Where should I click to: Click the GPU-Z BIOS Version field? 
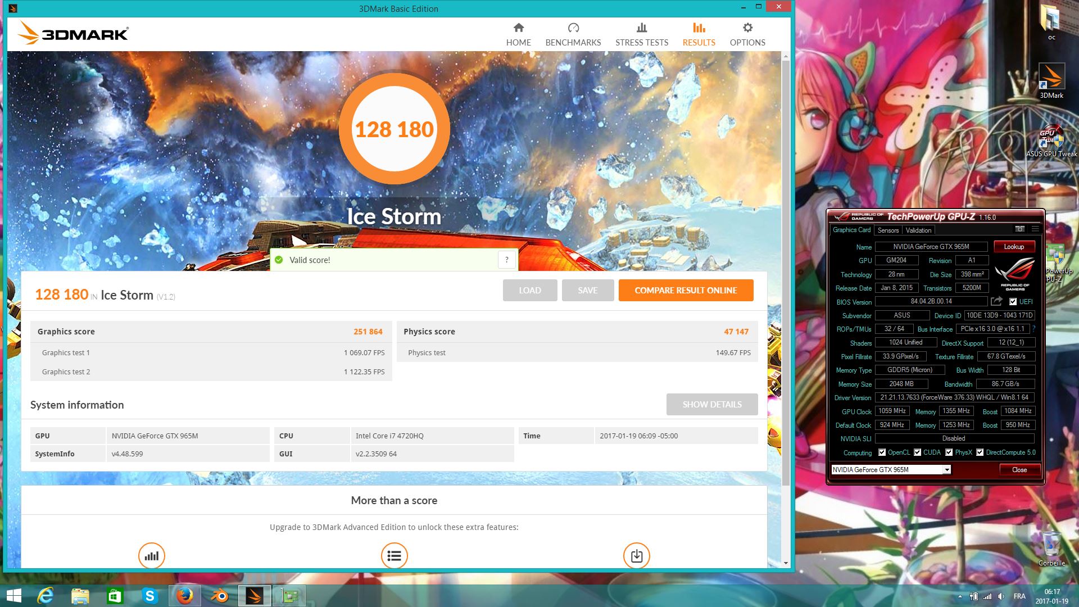pos(931,301)
